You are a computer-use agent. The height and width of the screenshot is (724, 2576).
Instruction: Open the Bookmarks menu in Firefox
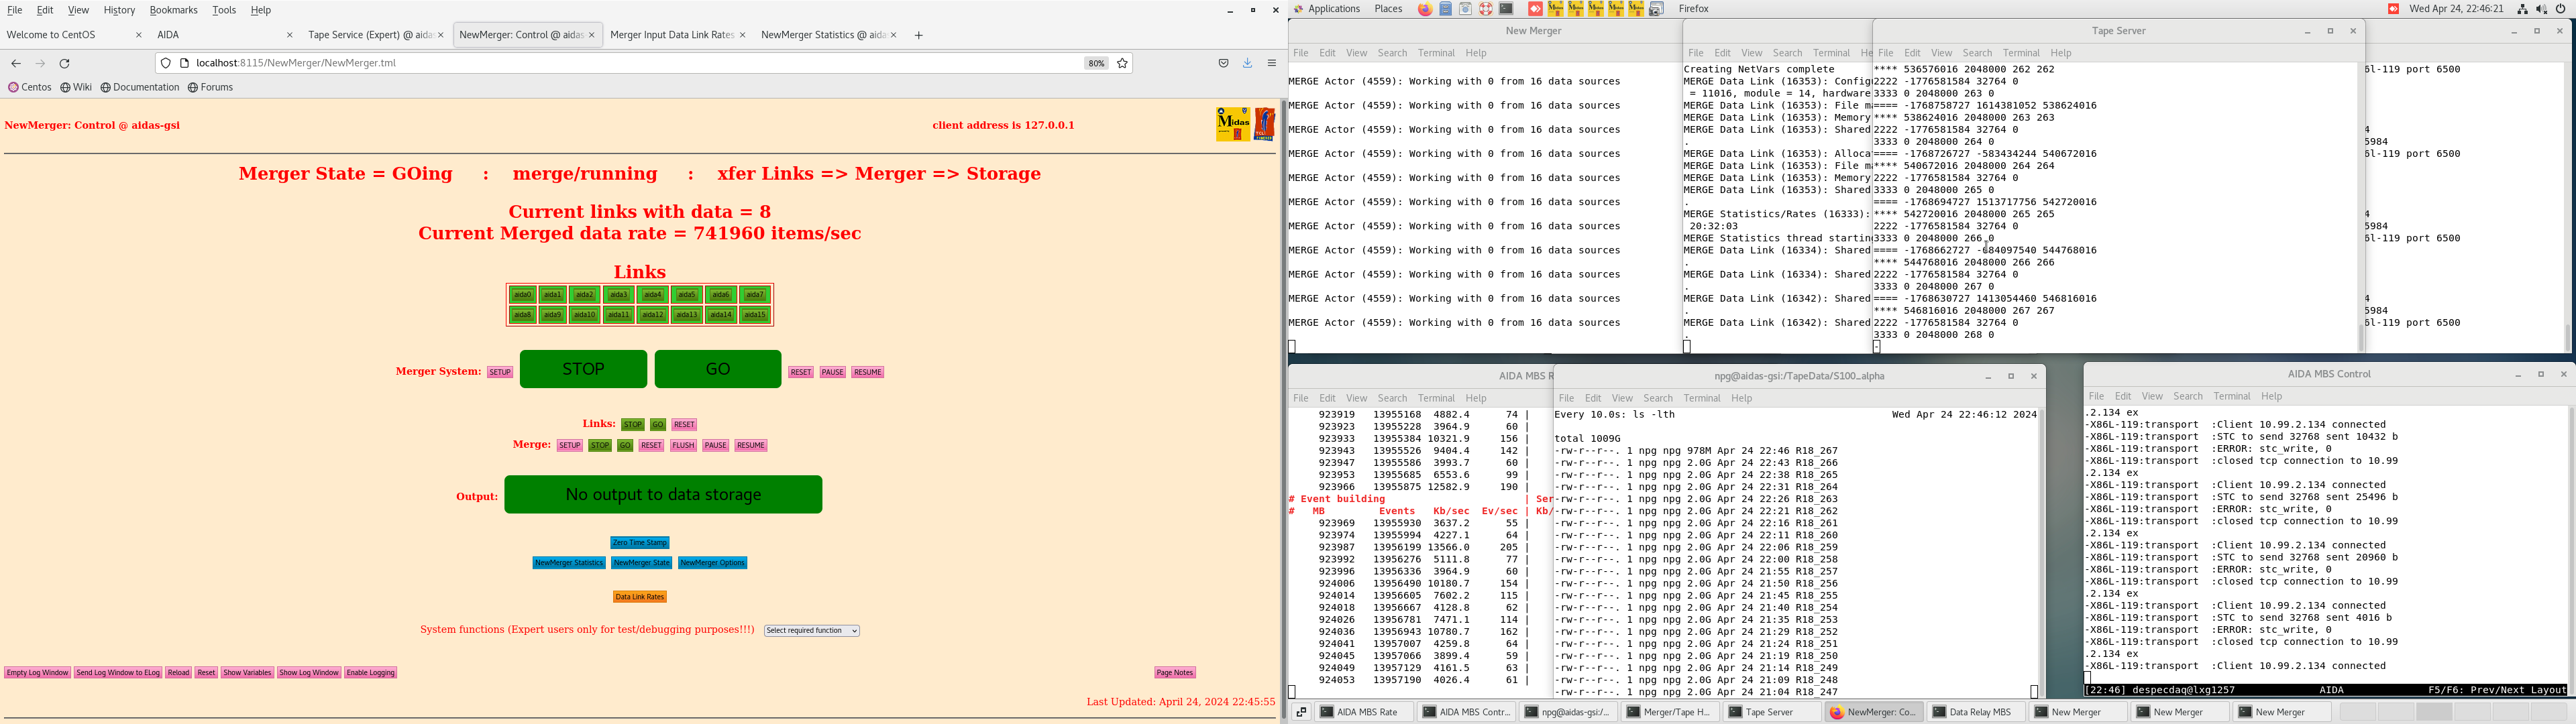pyautogui.click(x=173, y=10)
